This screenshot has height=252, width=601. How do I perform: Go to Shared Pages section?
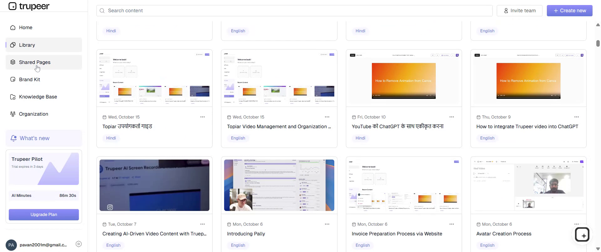[34, 62]
